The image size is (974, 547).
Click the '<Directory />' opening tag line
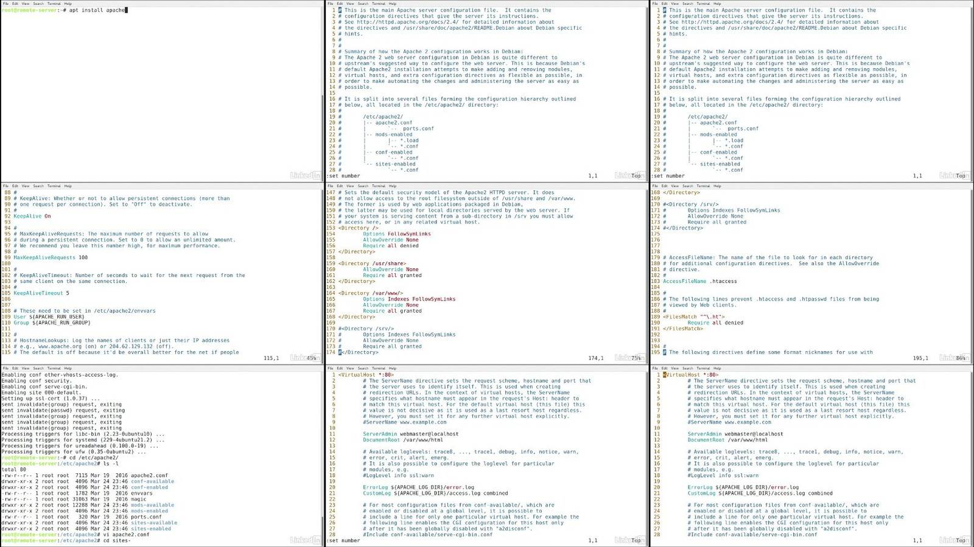point(359,228)
